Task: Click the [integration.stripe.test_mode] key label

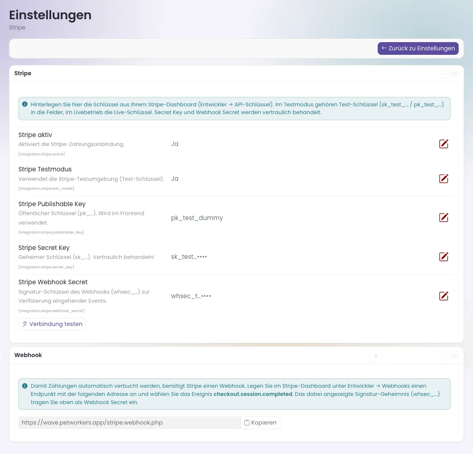Action: 46,189
